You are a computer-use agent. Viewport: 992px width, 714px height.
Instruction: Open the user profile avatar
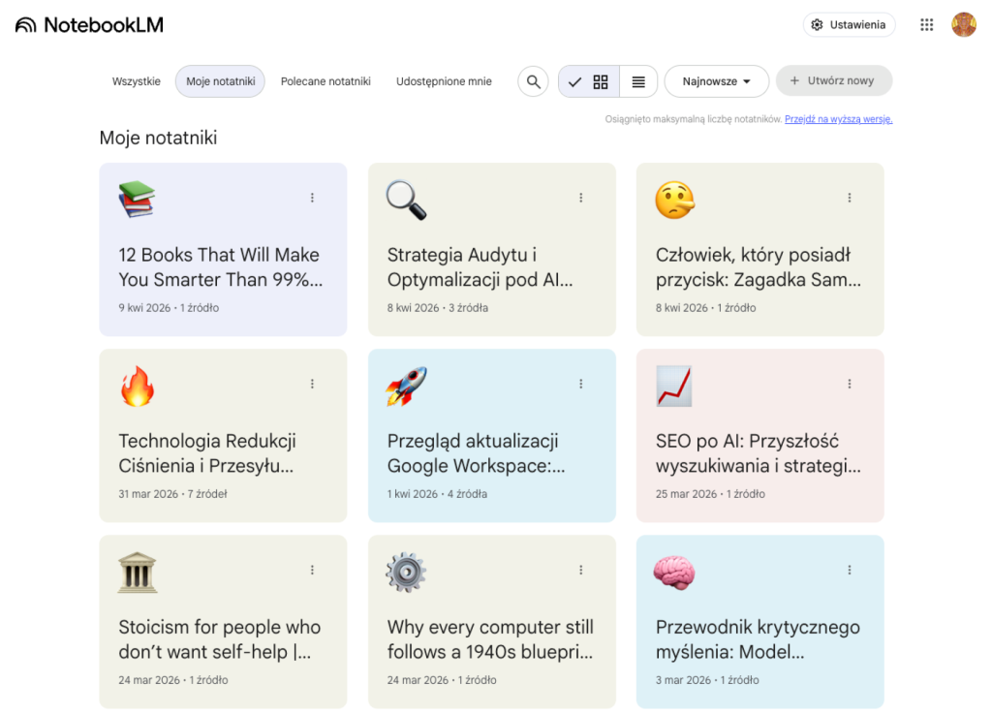(963, 25)
